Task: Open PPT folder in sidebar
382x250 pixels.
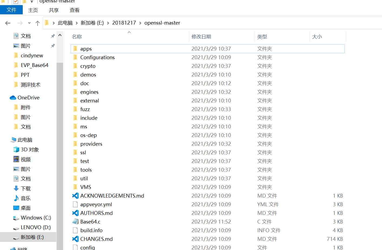Action: coord(25,75)
